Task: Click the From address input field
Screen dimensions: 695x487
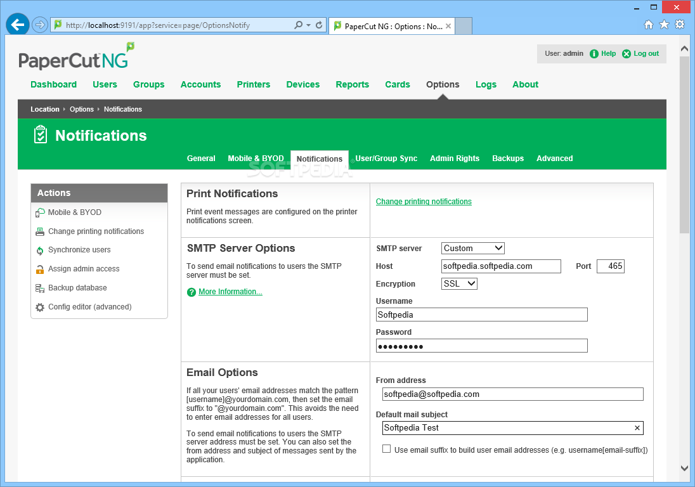Action: tap(512, 394)
